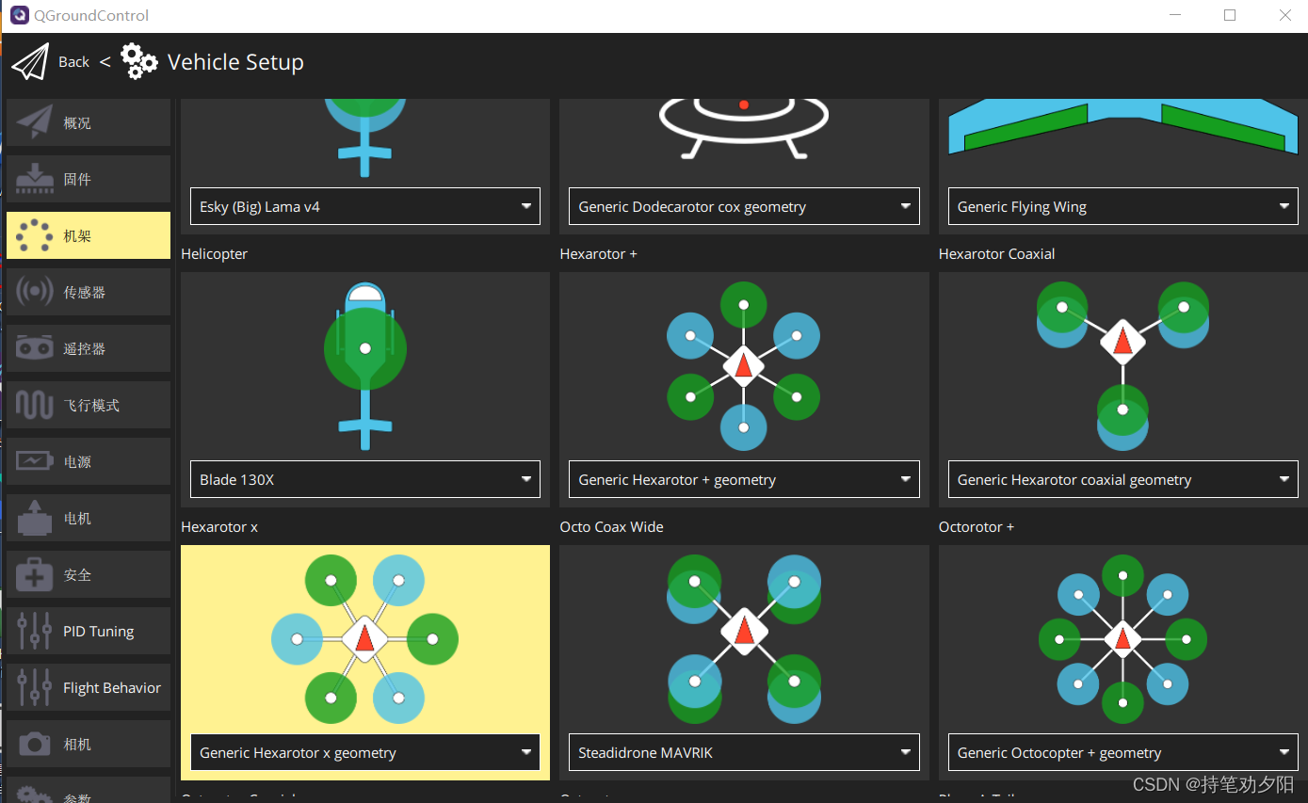Open the 电机 motors icon
Screen dimensions: 1308x803
(35, 518)
